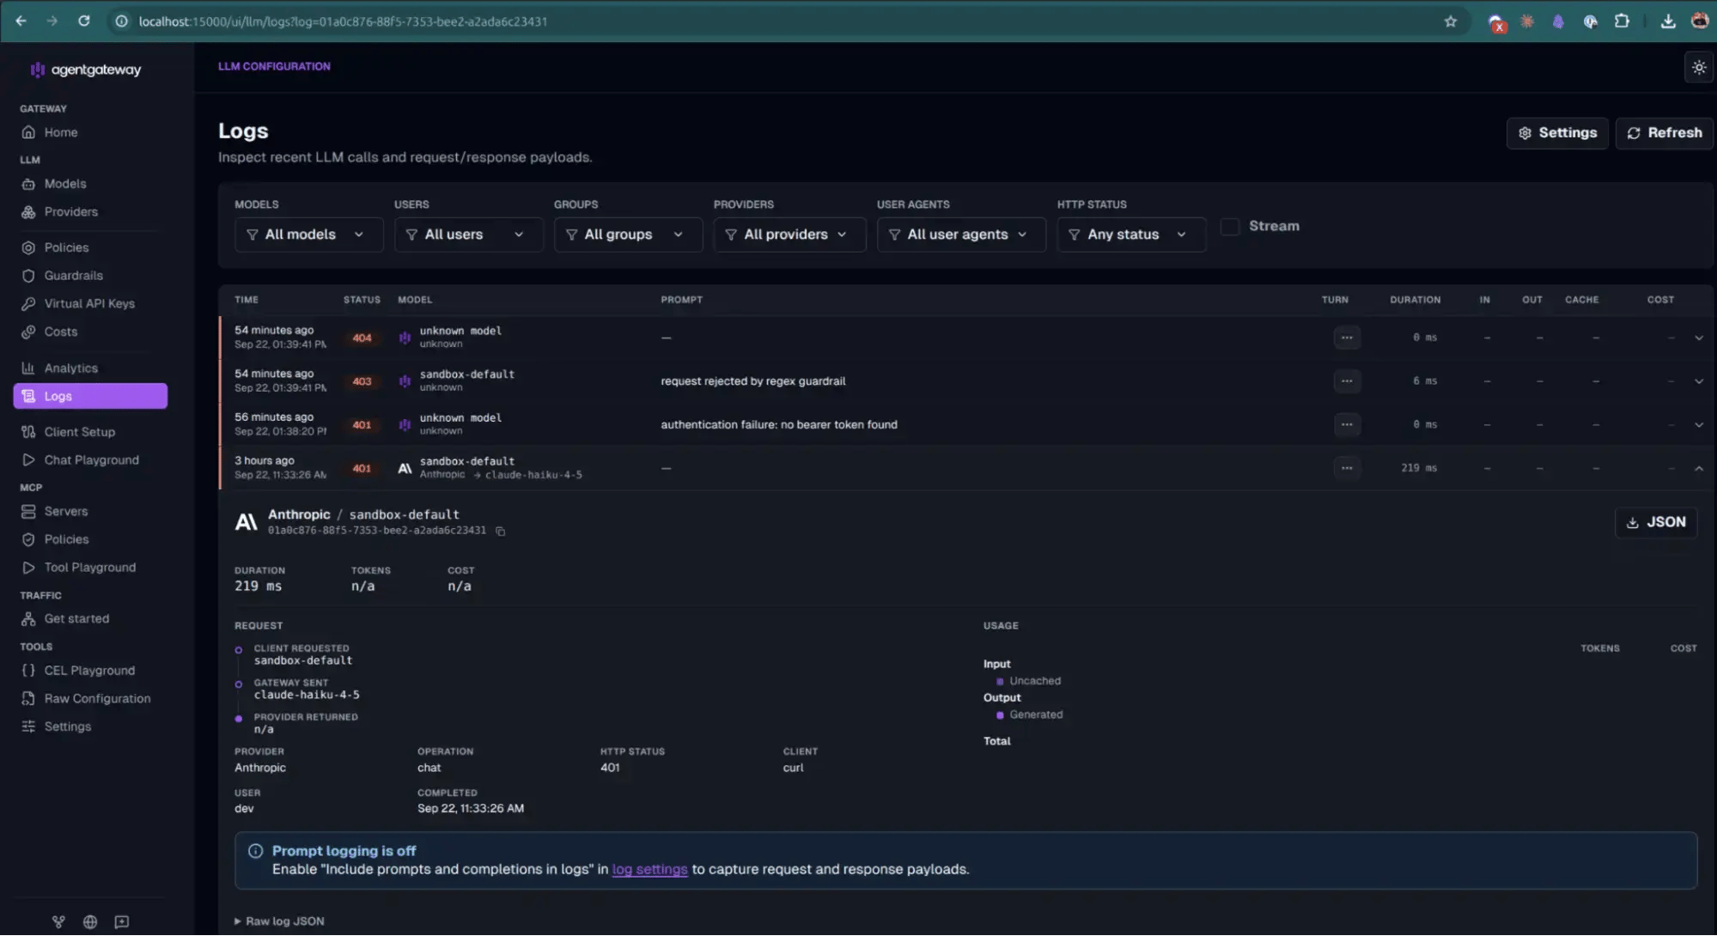This screenshot has height=936, width=1717.
Task: Bookmark this page with the star icon
Action: [x=1451, y=21]
